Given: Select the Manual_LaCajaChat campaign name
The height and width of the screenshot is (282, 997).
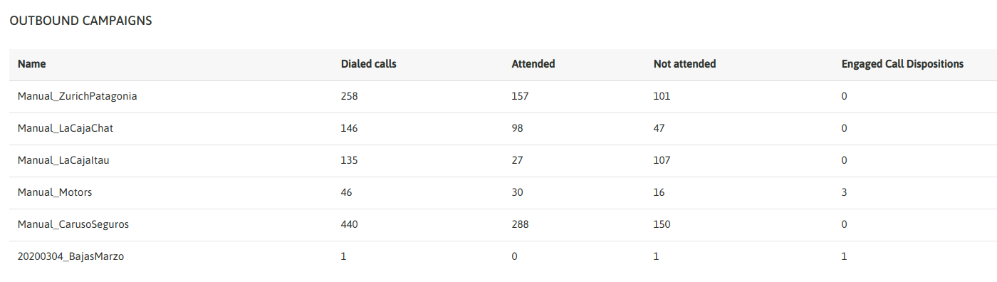Looking at the screenshot, I should 66,128.
